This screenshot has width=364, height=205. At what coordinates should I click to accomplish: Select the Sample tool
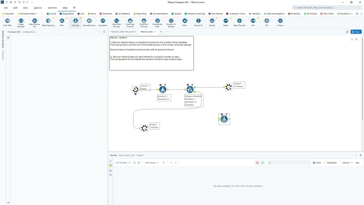(x=212, y=22)
